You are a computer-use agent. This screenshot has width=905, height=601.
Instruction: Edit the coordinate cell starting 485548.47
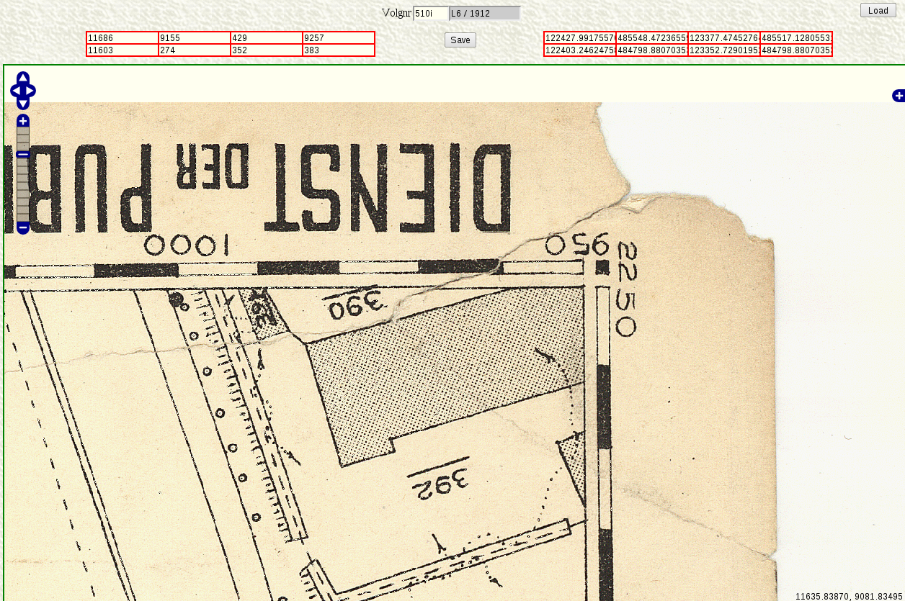coord(652,38)
